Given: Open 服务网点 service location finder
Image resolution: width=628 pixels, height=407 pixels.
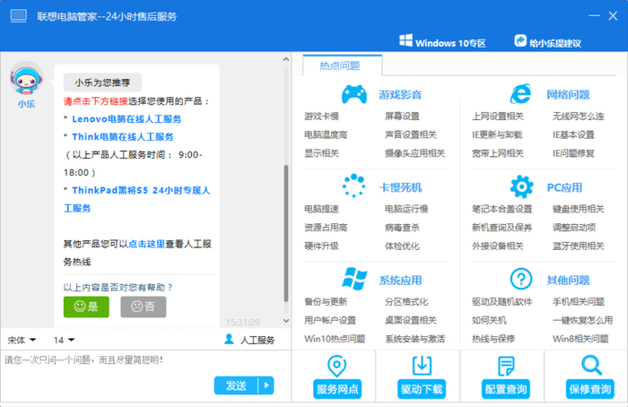Looking at the screenshot, I should click(337, 377).
